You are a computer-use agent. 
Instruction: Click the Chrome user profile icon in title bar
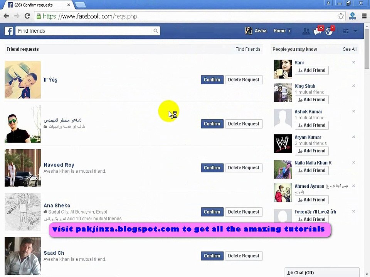coord(328,3)
